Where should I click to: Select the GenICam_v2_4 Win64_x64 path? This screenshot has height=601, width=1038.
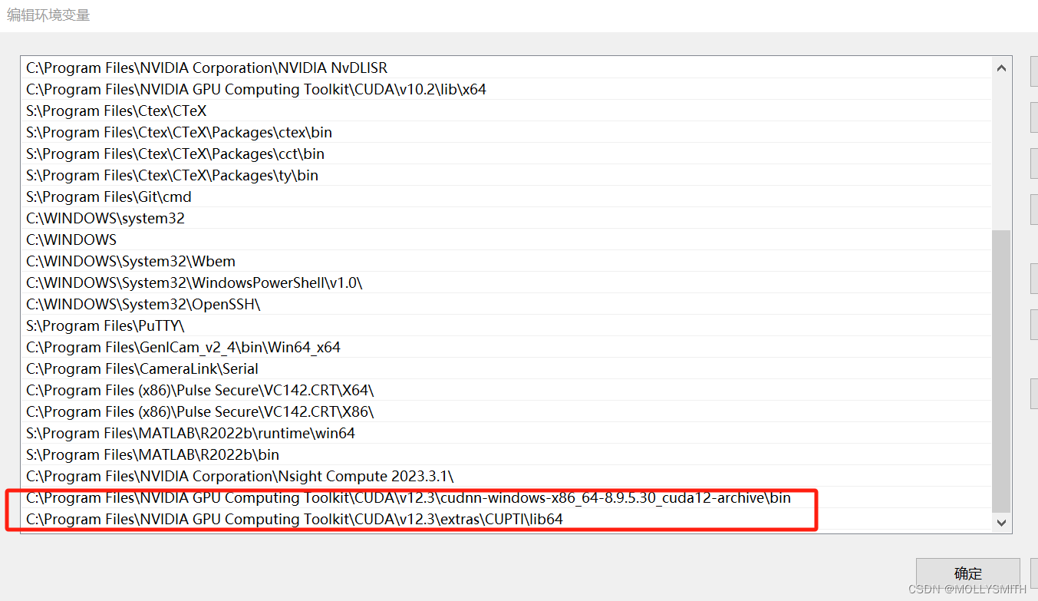click(x=506, y=347)
